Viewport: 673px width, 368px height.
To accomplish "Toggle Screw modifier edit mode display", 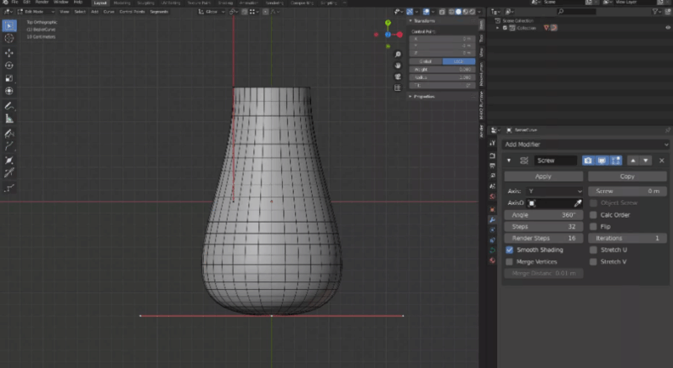I will 616,160.
